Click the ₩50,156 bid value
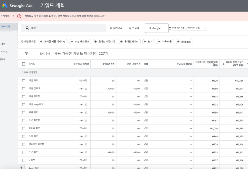Screen dimensions: 248x169 239,81
